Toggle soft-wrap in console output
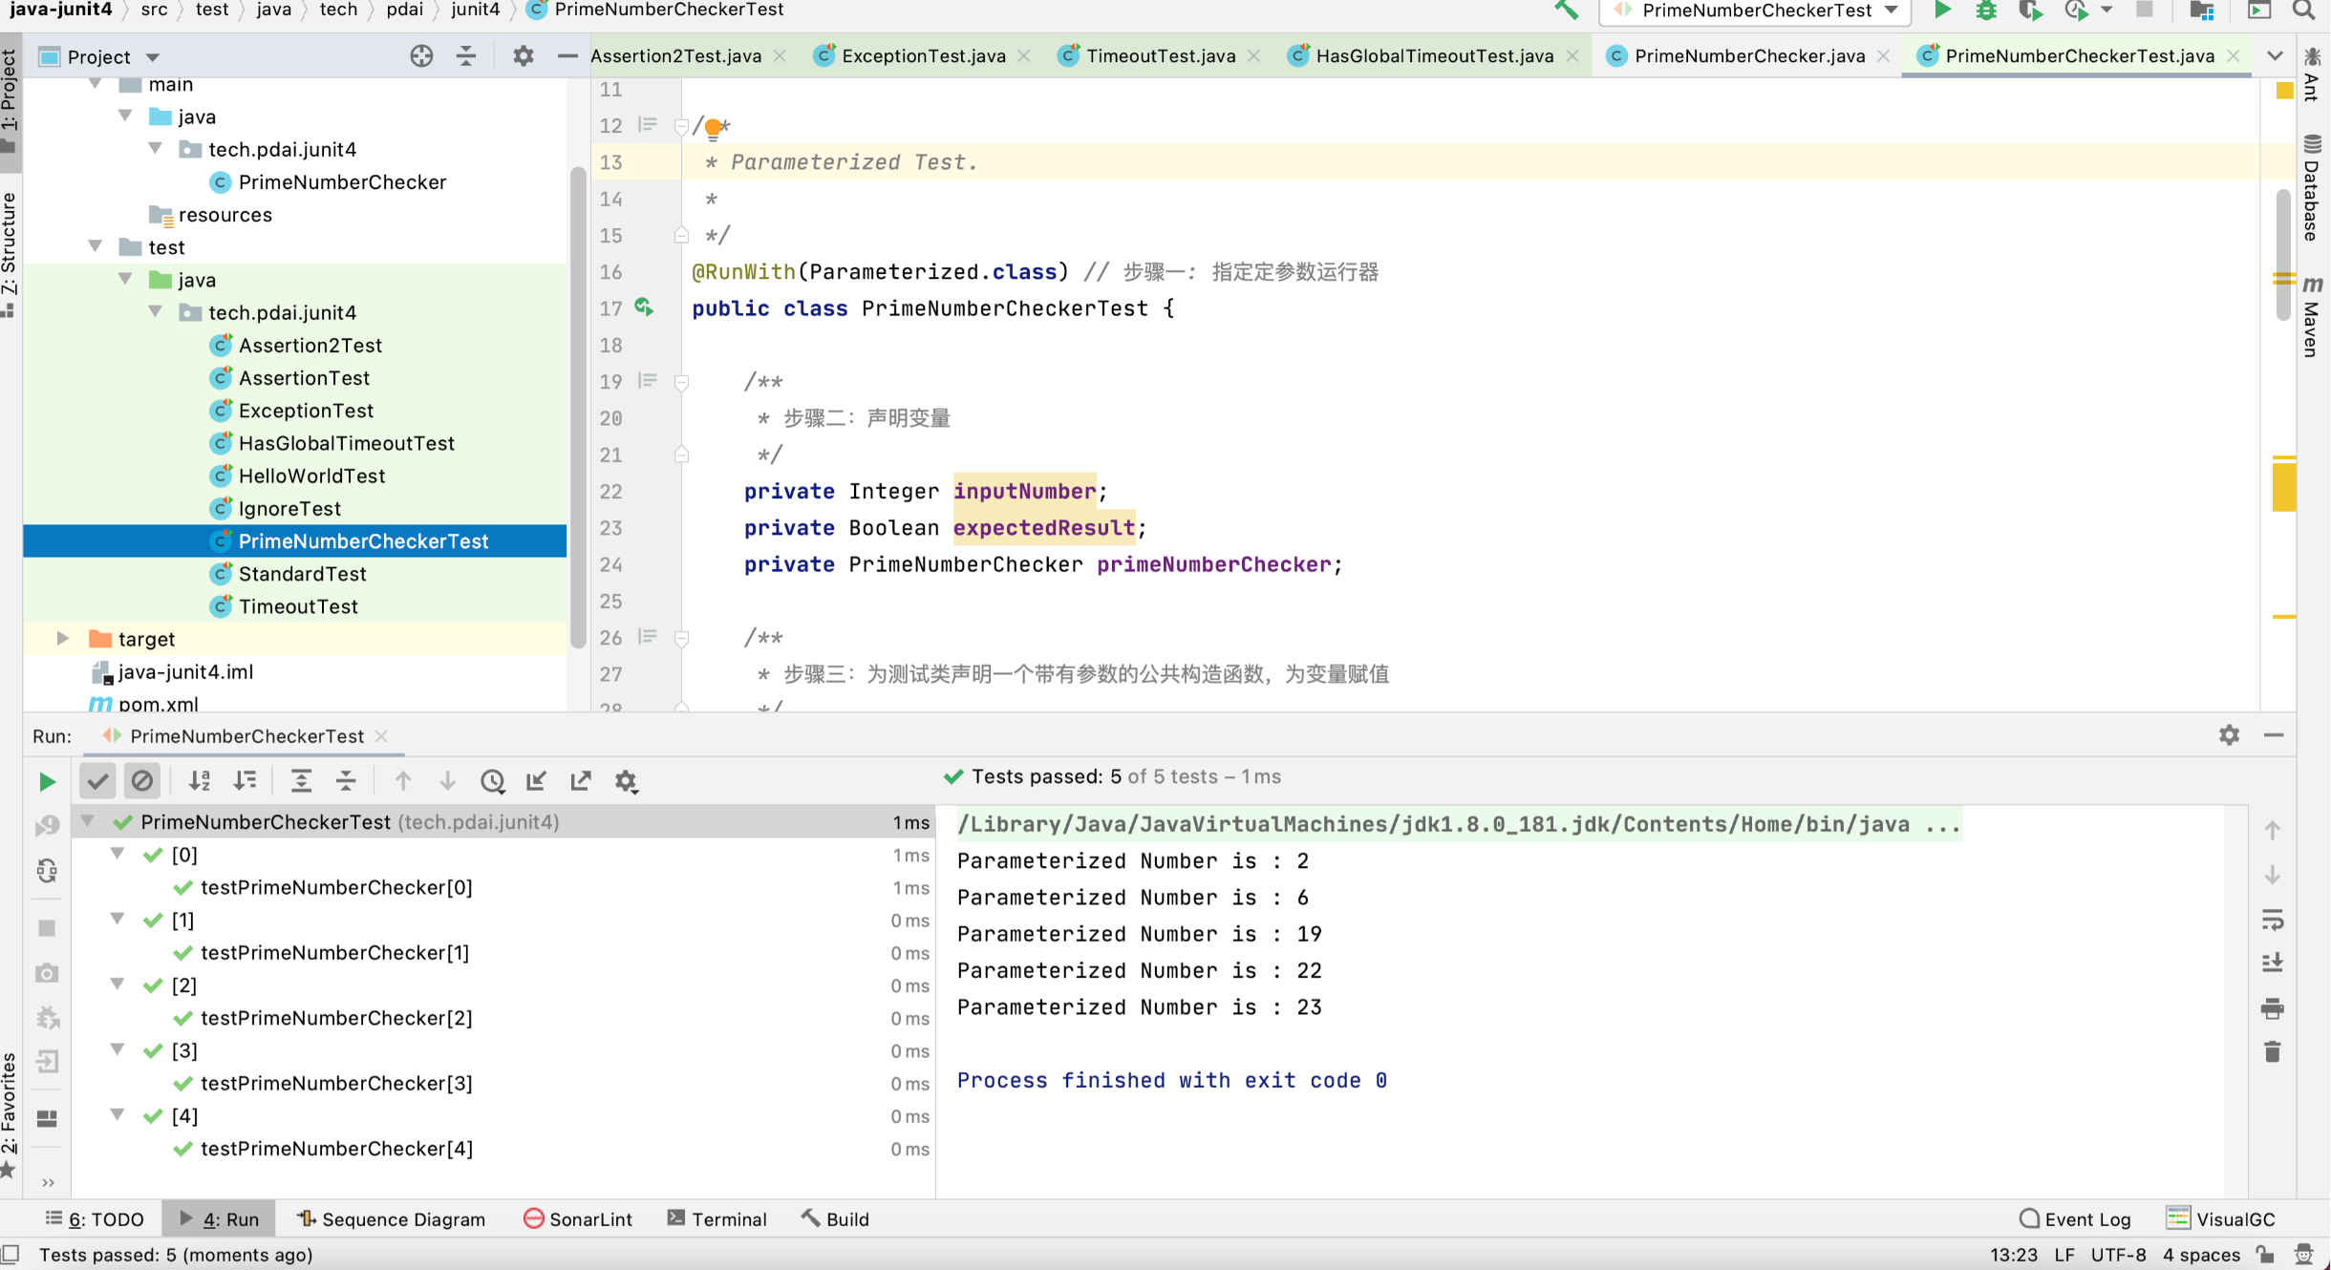Viewport: 2331px width, 1270px height. tap(2273, 921)
